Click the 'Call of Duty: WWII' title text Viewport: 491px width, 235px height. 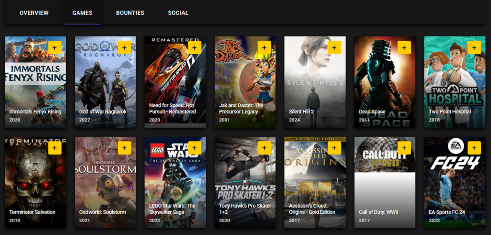click(379, 212)
